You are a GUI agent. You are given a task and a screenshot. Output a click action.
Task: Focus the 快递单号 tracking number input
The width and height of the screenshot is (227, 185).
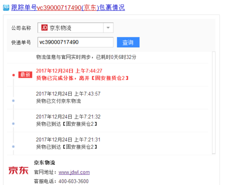[75, 42]
